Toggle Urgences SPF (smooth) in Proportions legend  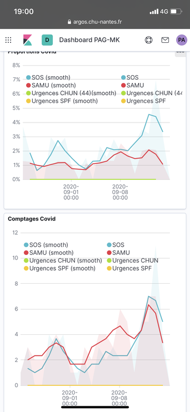click(x=62, y=101)
